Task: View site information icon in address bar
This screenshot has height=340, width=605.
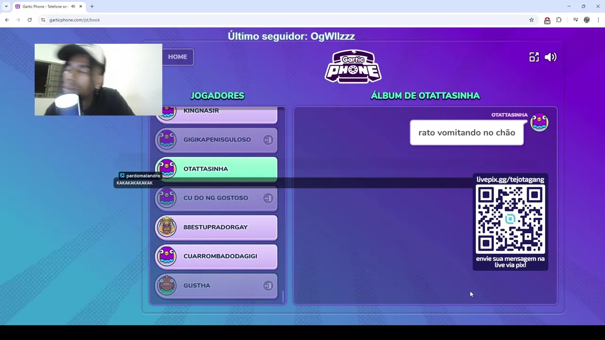Action: [43, 20]
